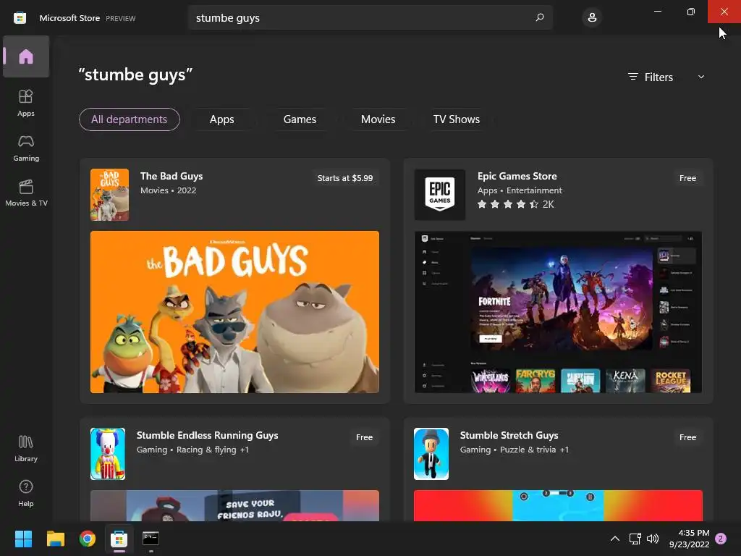Click the network tray icon

(x=635, y=539)
